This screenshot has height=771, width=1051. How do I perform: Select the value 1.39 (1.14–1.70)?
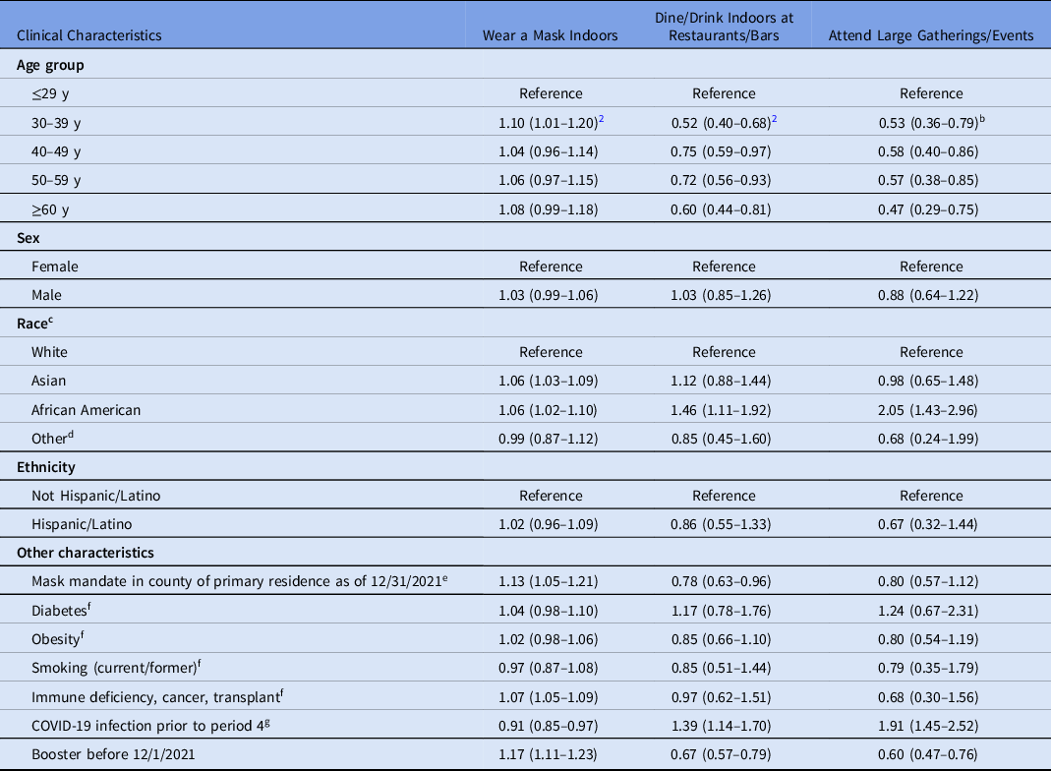click(x=724, y=724)
